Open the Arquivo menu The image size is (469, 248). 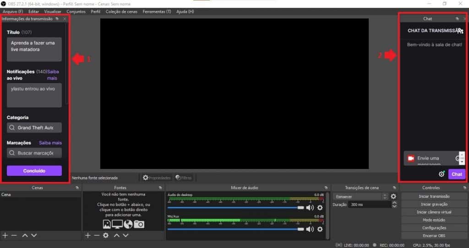(13, 11)
